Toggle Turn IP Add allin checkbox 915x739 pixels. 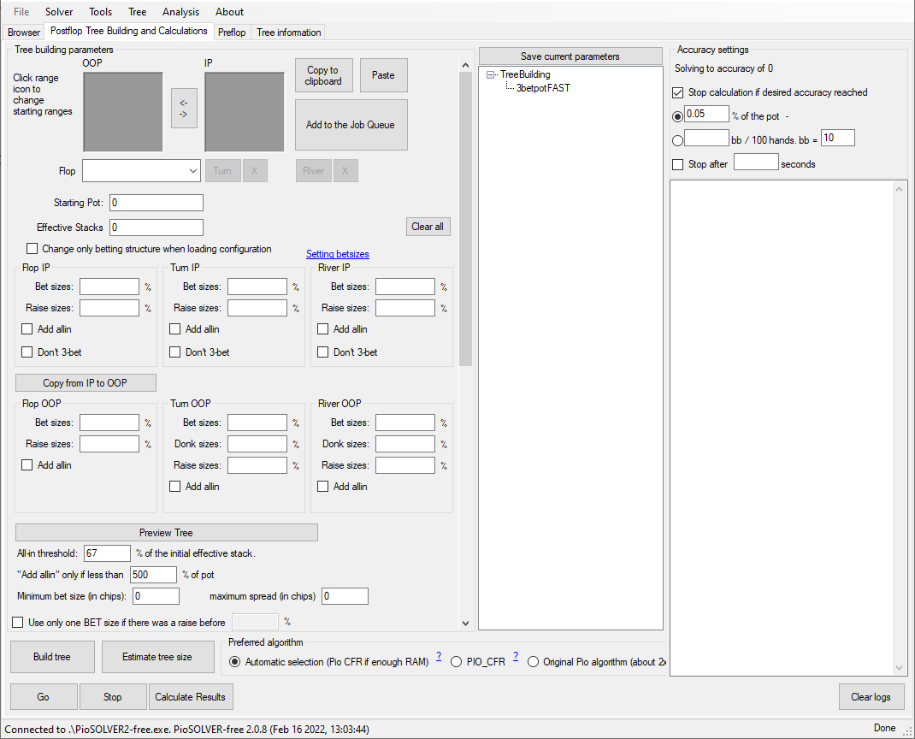pos(175,329)
